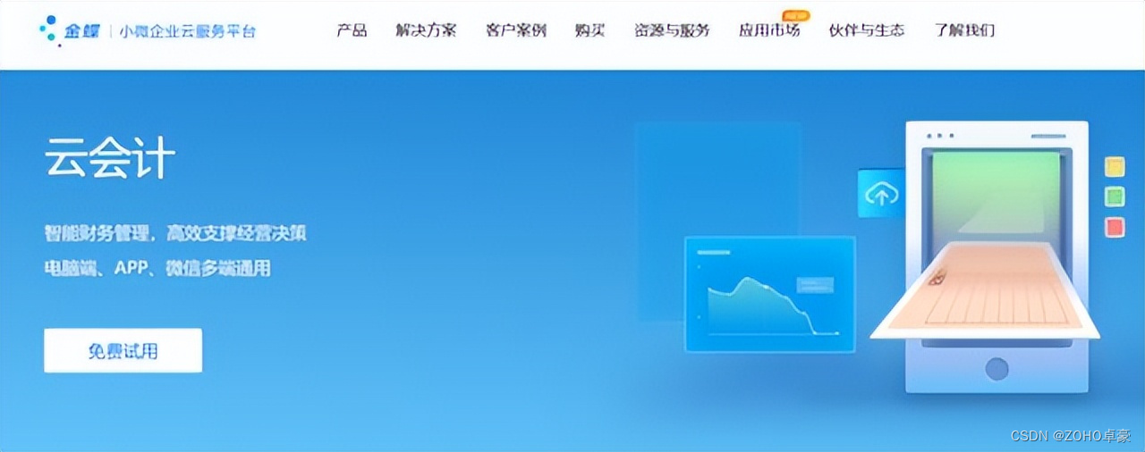
Task: Open the 资源与服务 menu
Action: tap(672, 30)
